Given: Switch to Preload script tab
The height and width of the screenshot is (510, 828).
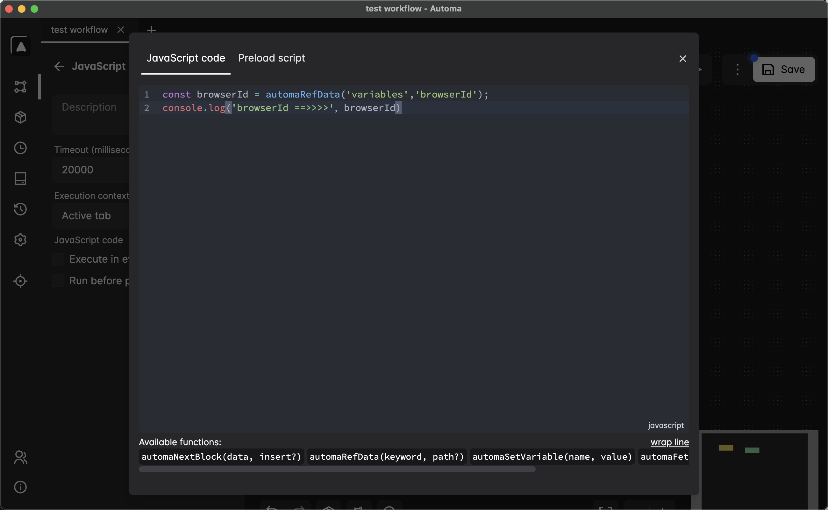Looking at the screenshot, I should [272, 58].
